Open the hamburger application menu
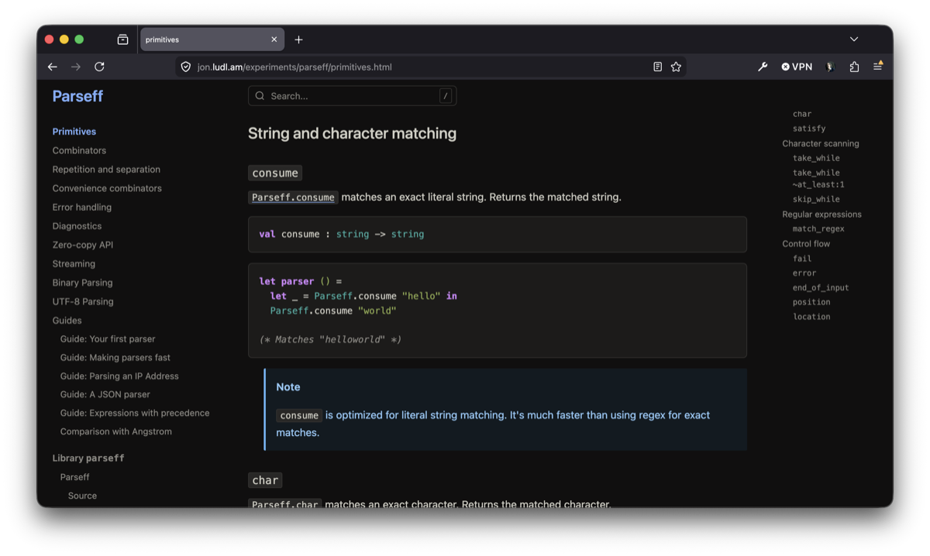This screenshot has height=556, width=930. [x=877, y=67]
